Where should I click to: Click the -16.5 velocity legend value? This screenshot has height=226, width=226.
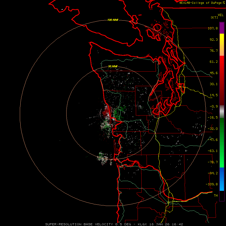coord(213,118)
